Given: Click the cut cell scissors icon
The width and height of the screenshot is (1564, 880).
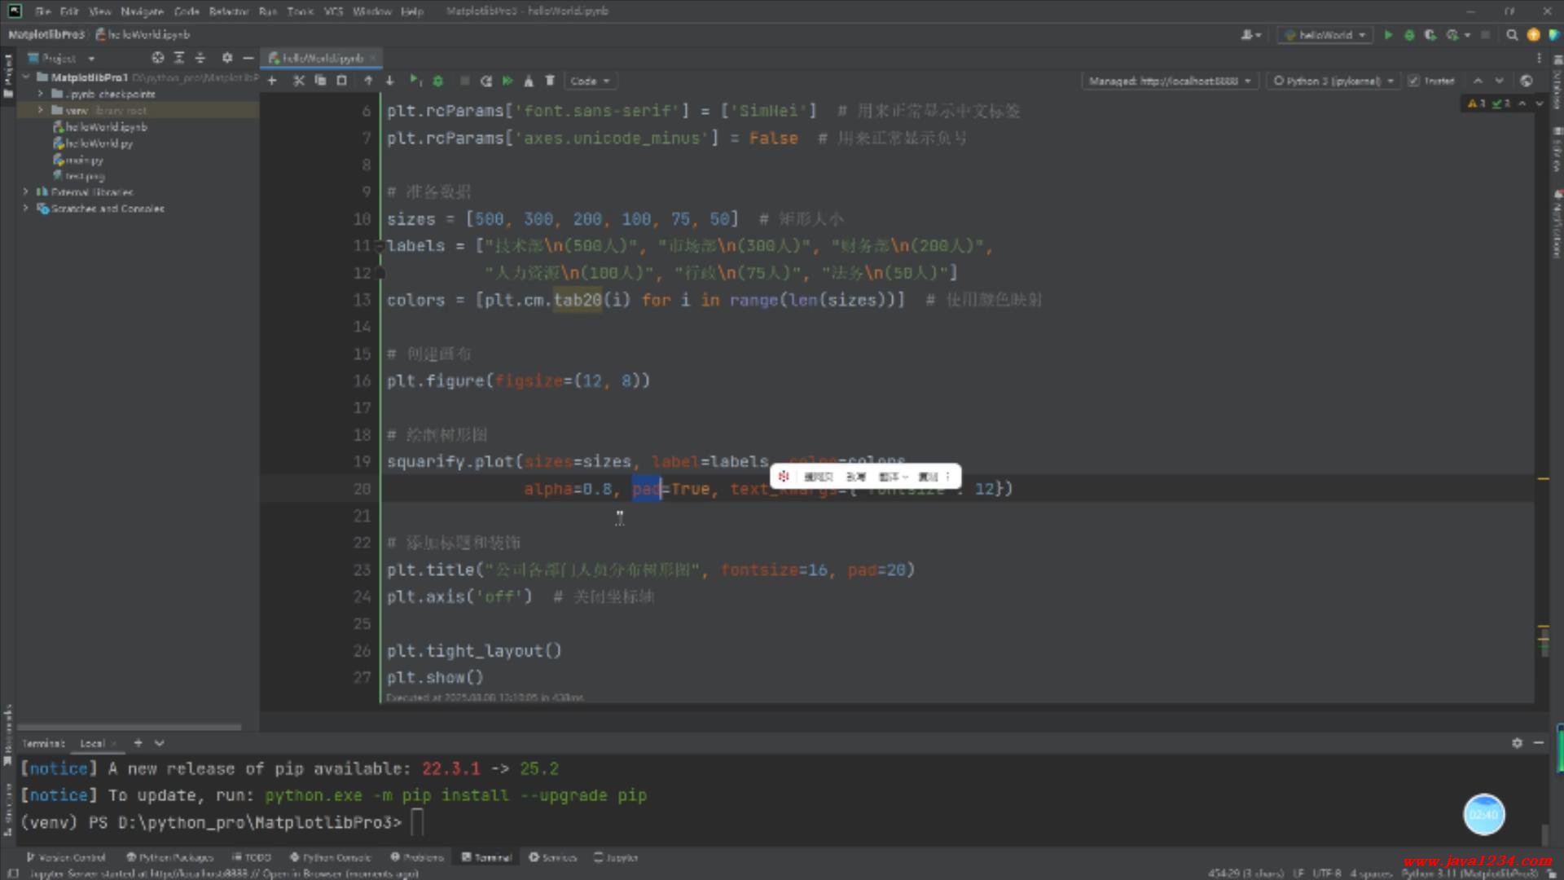Looking at the screenshot, I should (298, 81).
